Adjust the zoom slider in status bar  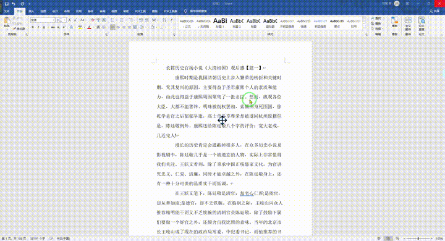click(x=418, y=239)
